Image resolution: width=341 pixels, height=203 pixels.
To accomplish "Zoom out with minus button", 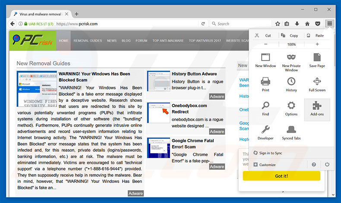I will point(265,44).
